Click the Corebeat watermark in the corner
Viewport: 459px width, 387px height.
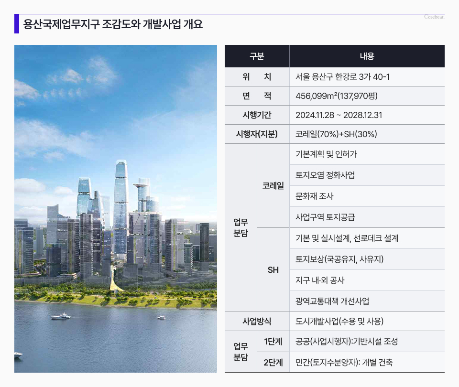pyautogui.click(x=434, y=17)
